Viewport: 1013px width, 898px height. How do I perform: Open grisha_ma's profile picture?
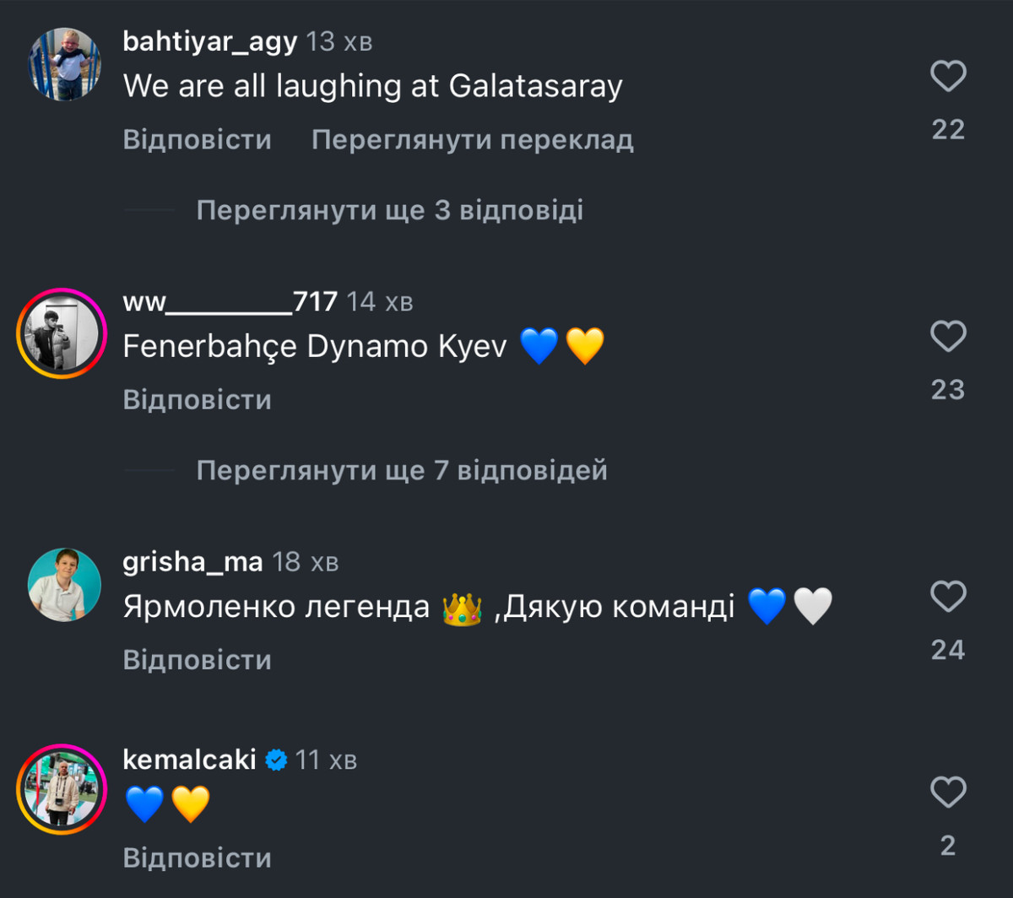coord(65,585)
